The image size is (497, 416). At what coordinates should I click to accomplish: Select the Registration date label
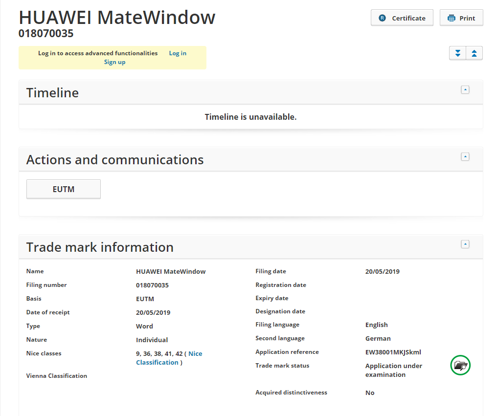coord(281,285)
